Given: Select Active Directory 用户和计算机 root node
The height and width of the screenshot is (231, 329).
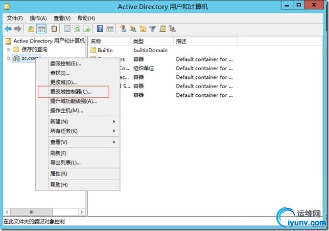Looking at the screenshot, I should coord(49,41).
